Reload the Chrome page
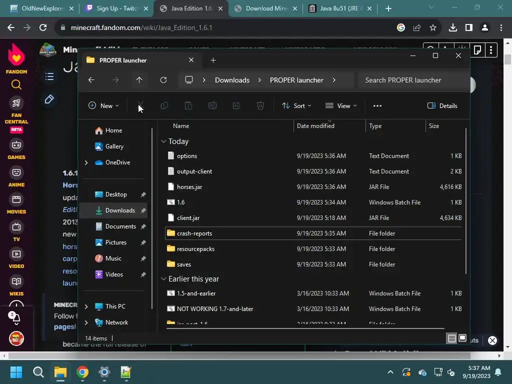The width and height of the screenshot is (512, 384). coord(43,28)
